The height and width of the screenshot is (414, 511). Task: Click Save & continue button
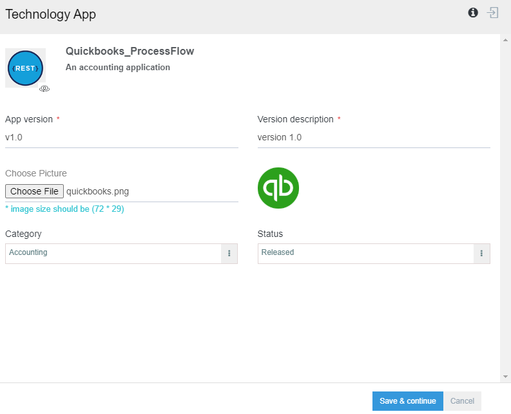(x=408, y=401)
